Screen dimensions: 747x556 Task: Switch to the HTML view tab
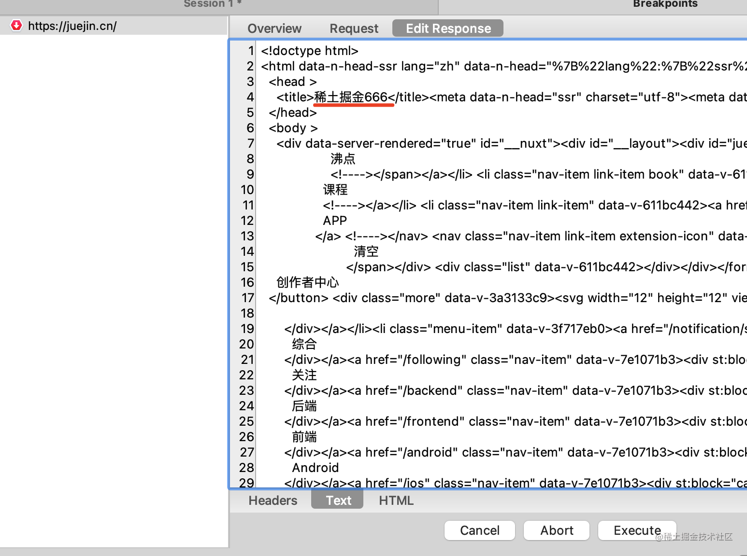click(396, 500)
